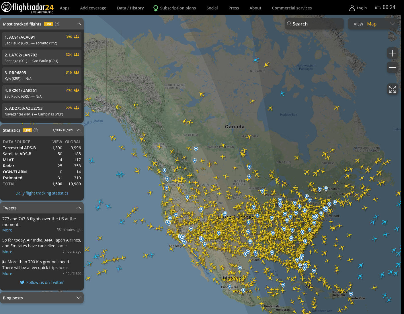
Task: Click the LIVE badge in Most tracked flights
Action: 49,24
